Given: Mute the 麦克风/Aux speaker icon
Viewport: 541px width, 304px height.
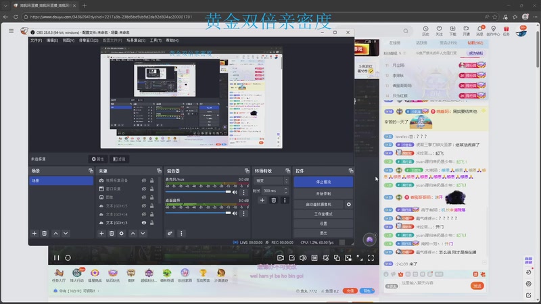Looking at the screenshot, I should pos(235,193).
